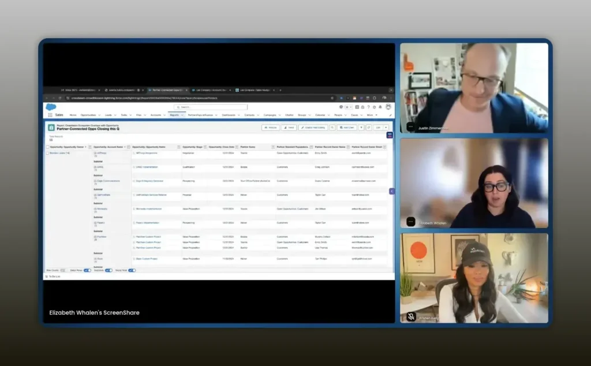Refresh the report using the refresh icon
This screenshot has height=366, width=591.
(368, 127)
